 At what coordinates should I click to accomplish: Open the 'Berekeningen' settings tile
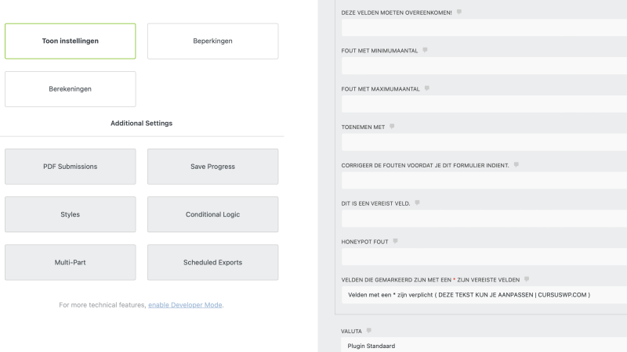click(71, 89)
